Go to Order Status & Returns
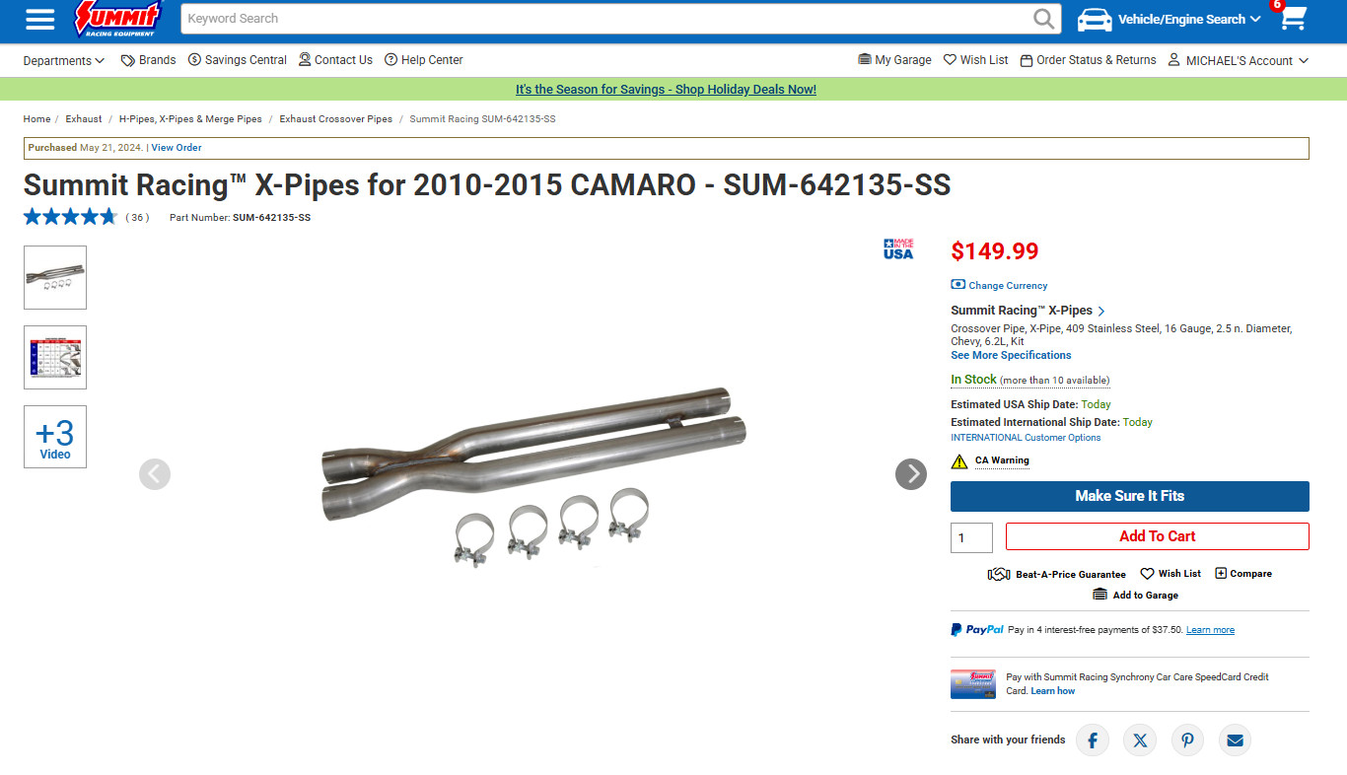Image resolution: width=1347 pixels, height=775 pixels. (1088, 60)
